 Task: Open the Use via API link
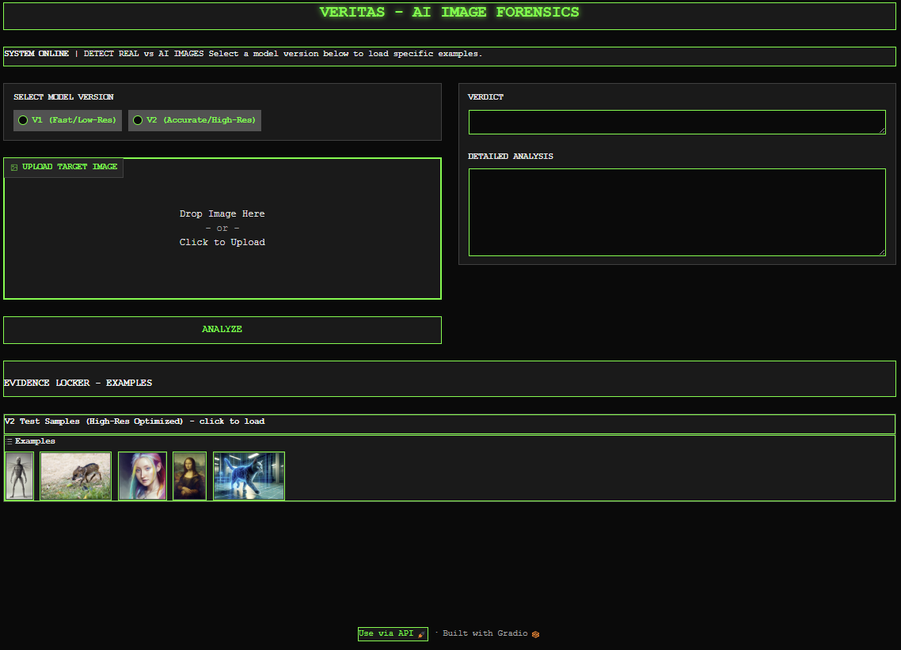tap(386, 633)
